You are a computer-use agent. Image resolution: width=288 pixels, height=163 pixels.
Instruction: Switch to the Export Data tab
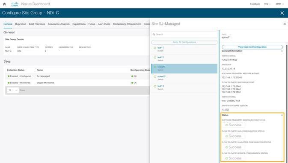point(79,24)
